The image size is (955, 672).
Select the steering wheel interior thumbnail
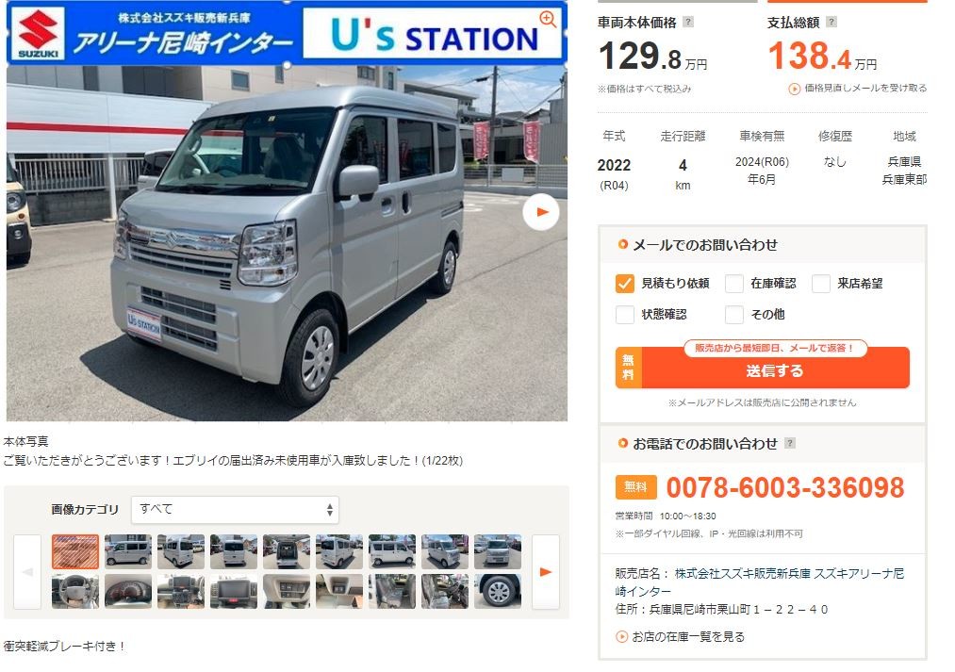(74, 591)
